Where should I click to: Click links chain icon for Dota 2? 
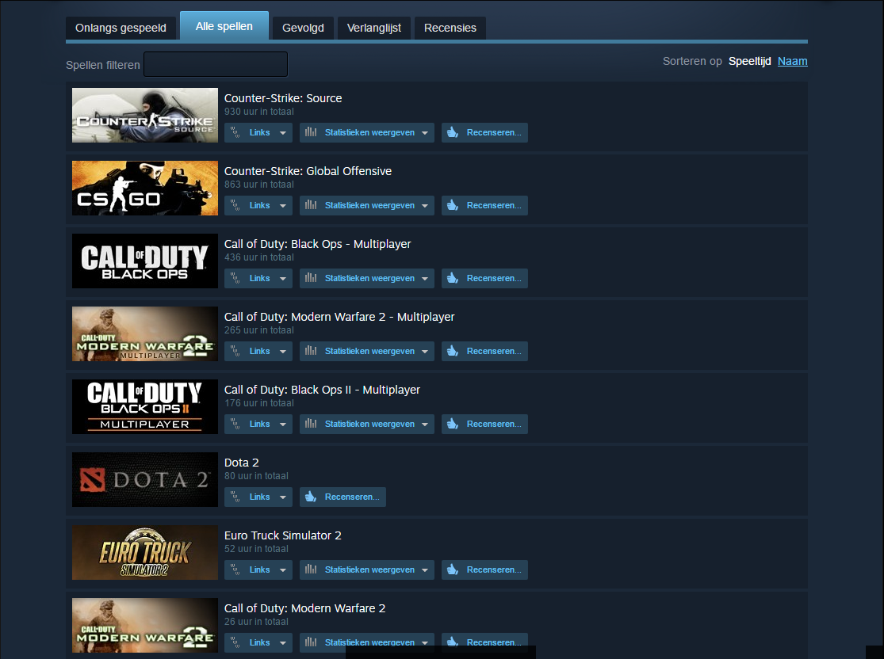[x=235, y=497]
